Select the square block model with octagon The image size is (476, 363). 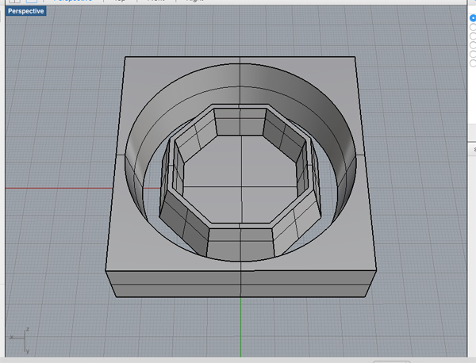[x=240, y=177]
